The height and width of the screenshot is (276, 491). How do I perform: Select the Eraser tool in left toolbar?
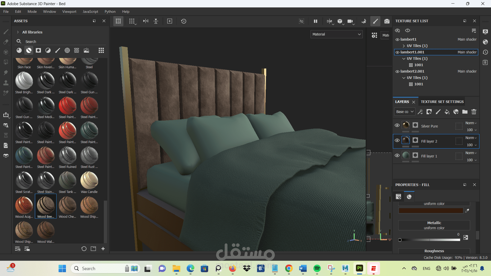(x=6, y=42)
